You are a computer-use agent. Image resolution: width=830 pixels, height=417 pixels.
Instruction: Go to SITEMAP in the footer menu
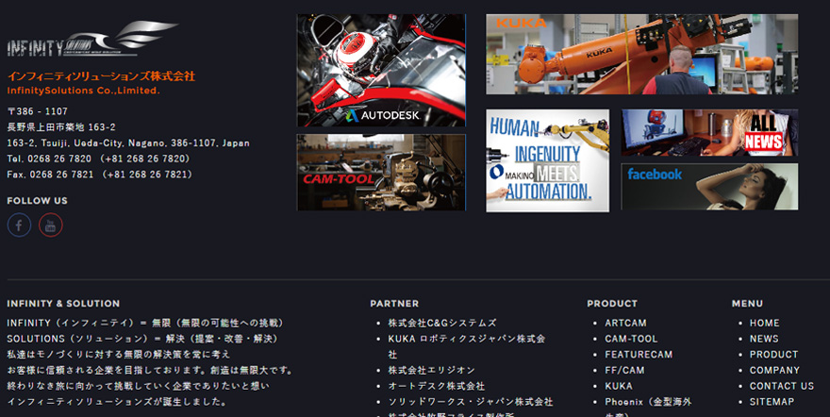click(x=772, y=402)
